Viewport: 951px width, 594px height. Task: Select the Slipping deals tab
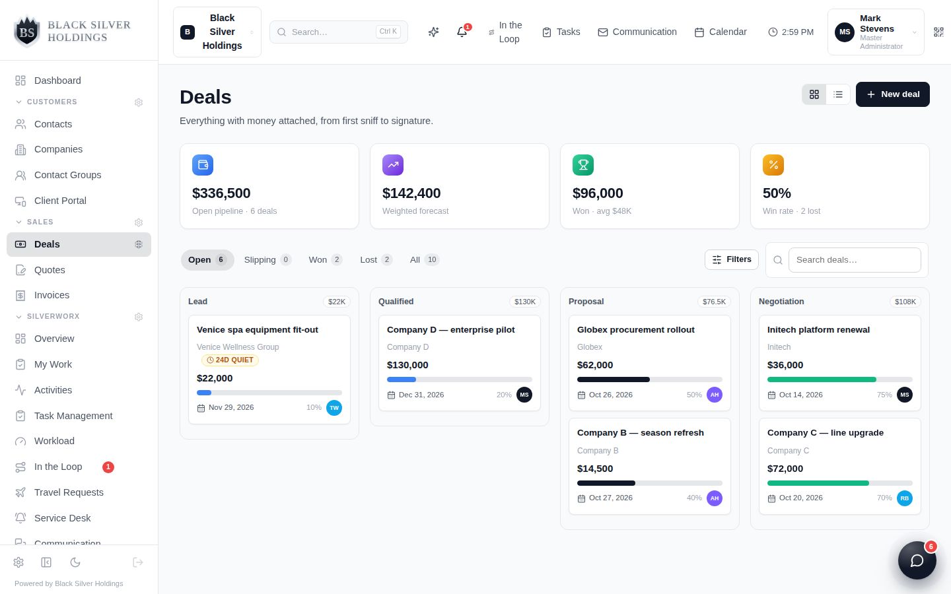[267, 260]
